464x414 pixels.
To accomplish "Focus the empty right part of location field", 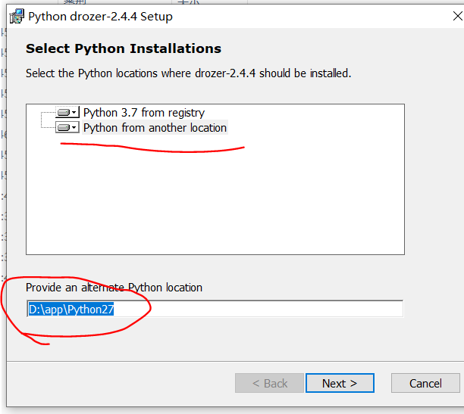I will tap(258, 309).
